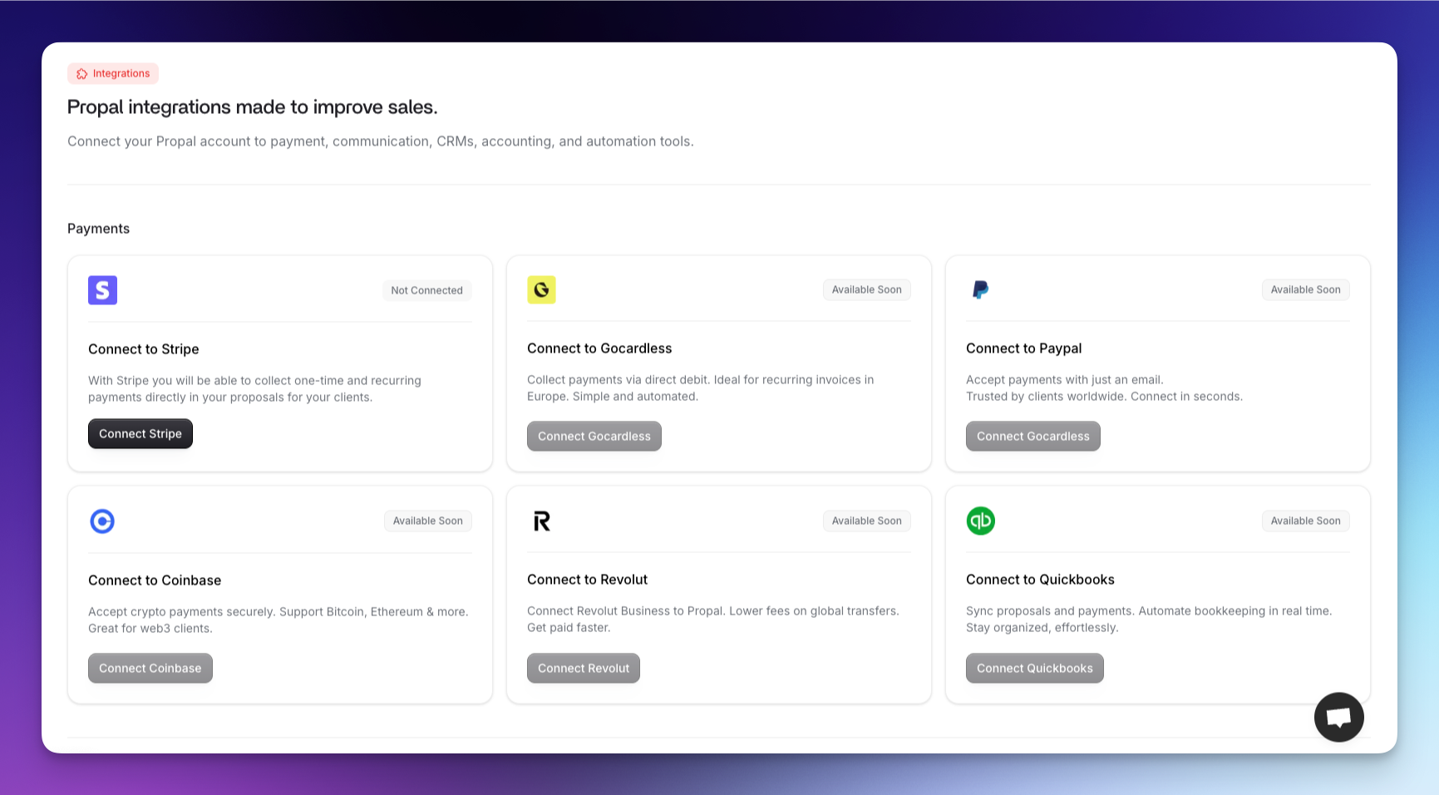The width and height of the screenshot is (1439, 795).
Task: Click Connect Gocardless on the Gocardless card
Action: tap(594, 436)
